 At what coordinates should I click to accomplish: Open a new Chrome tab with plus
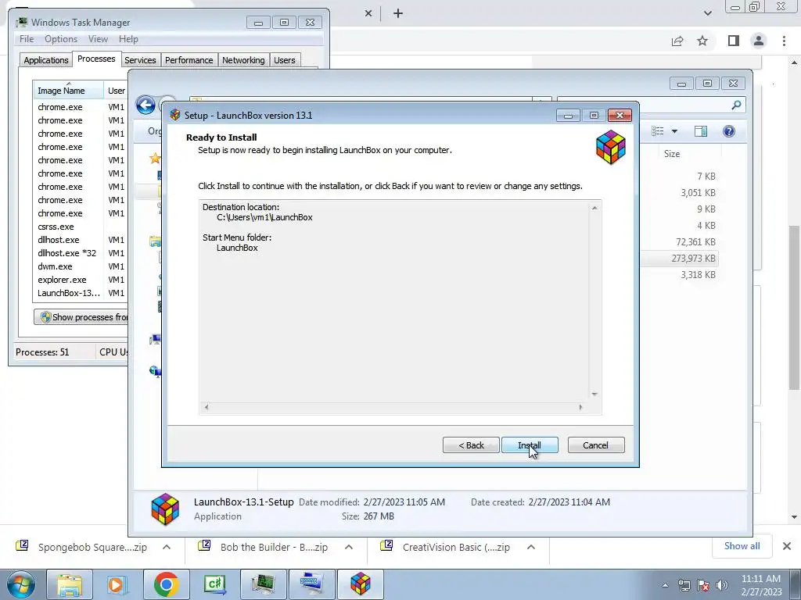pyautogui.click(x=398, y=13)
